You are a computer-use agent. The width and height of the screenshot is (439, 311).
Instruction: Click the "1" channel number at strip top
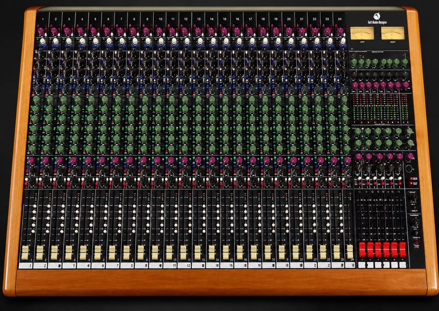click(43, 19)
